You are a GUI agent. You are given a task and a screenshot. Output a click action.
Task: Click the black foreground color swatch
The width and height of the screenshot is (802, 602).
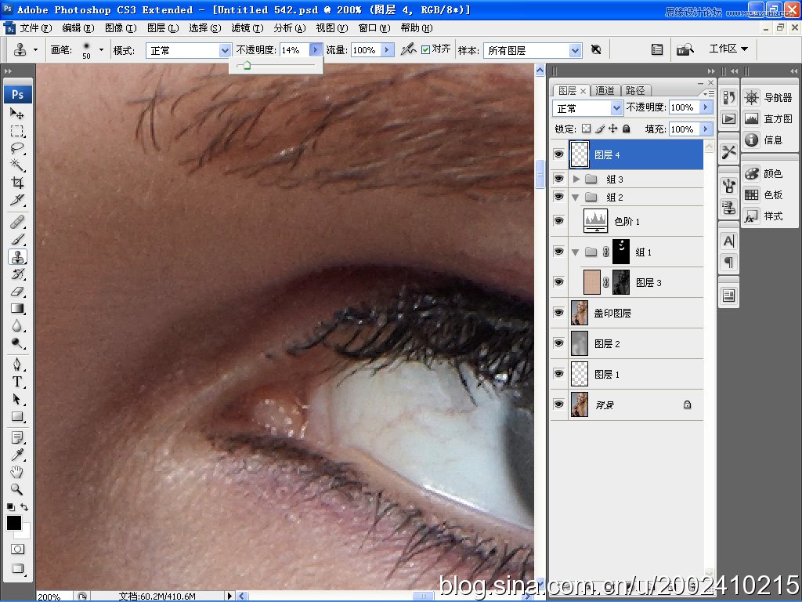point(14,523)
